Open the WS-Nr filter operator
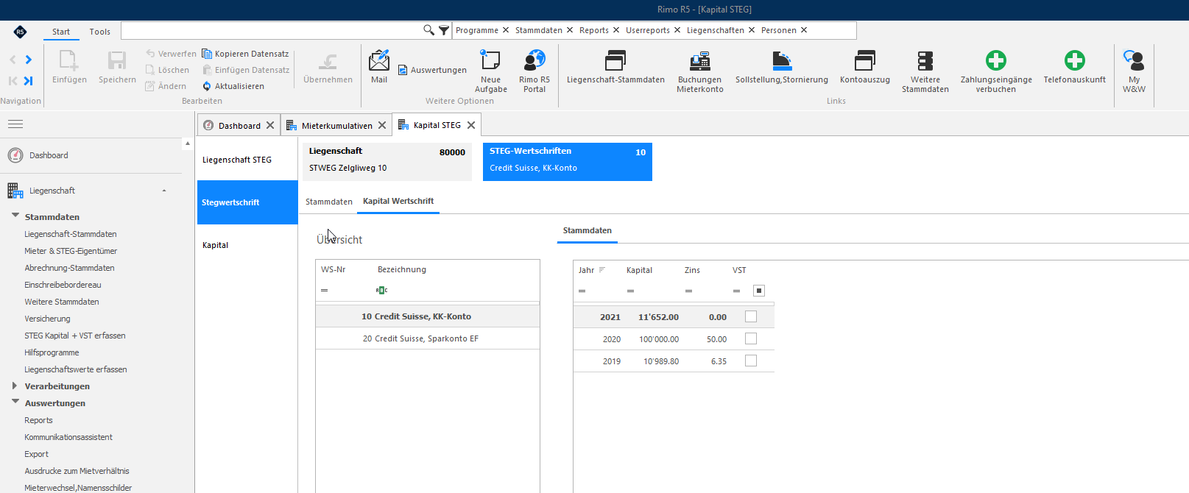 pos(324,291)
